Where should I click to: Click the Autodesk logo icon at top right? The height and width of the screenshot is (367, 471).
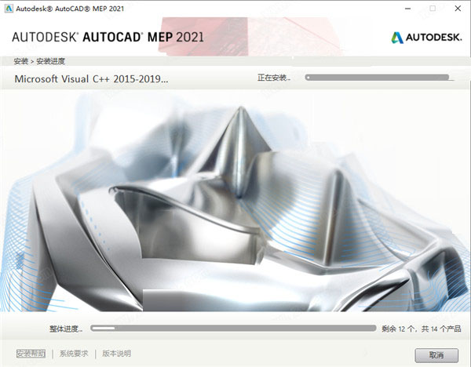click(x=397, y=36)
